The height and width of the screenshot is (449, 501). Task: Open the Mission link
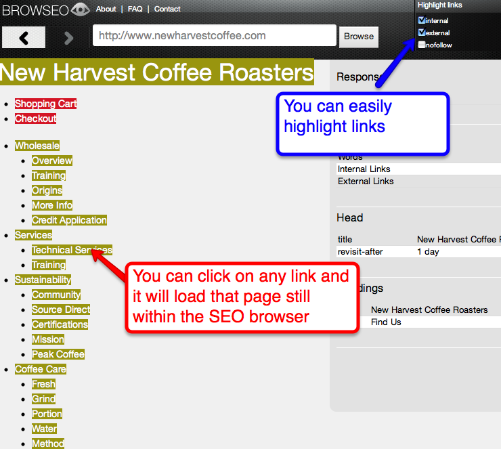48,339
